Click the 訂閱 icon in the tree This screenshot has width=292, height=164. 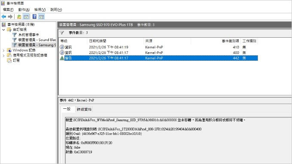point(9,60)
